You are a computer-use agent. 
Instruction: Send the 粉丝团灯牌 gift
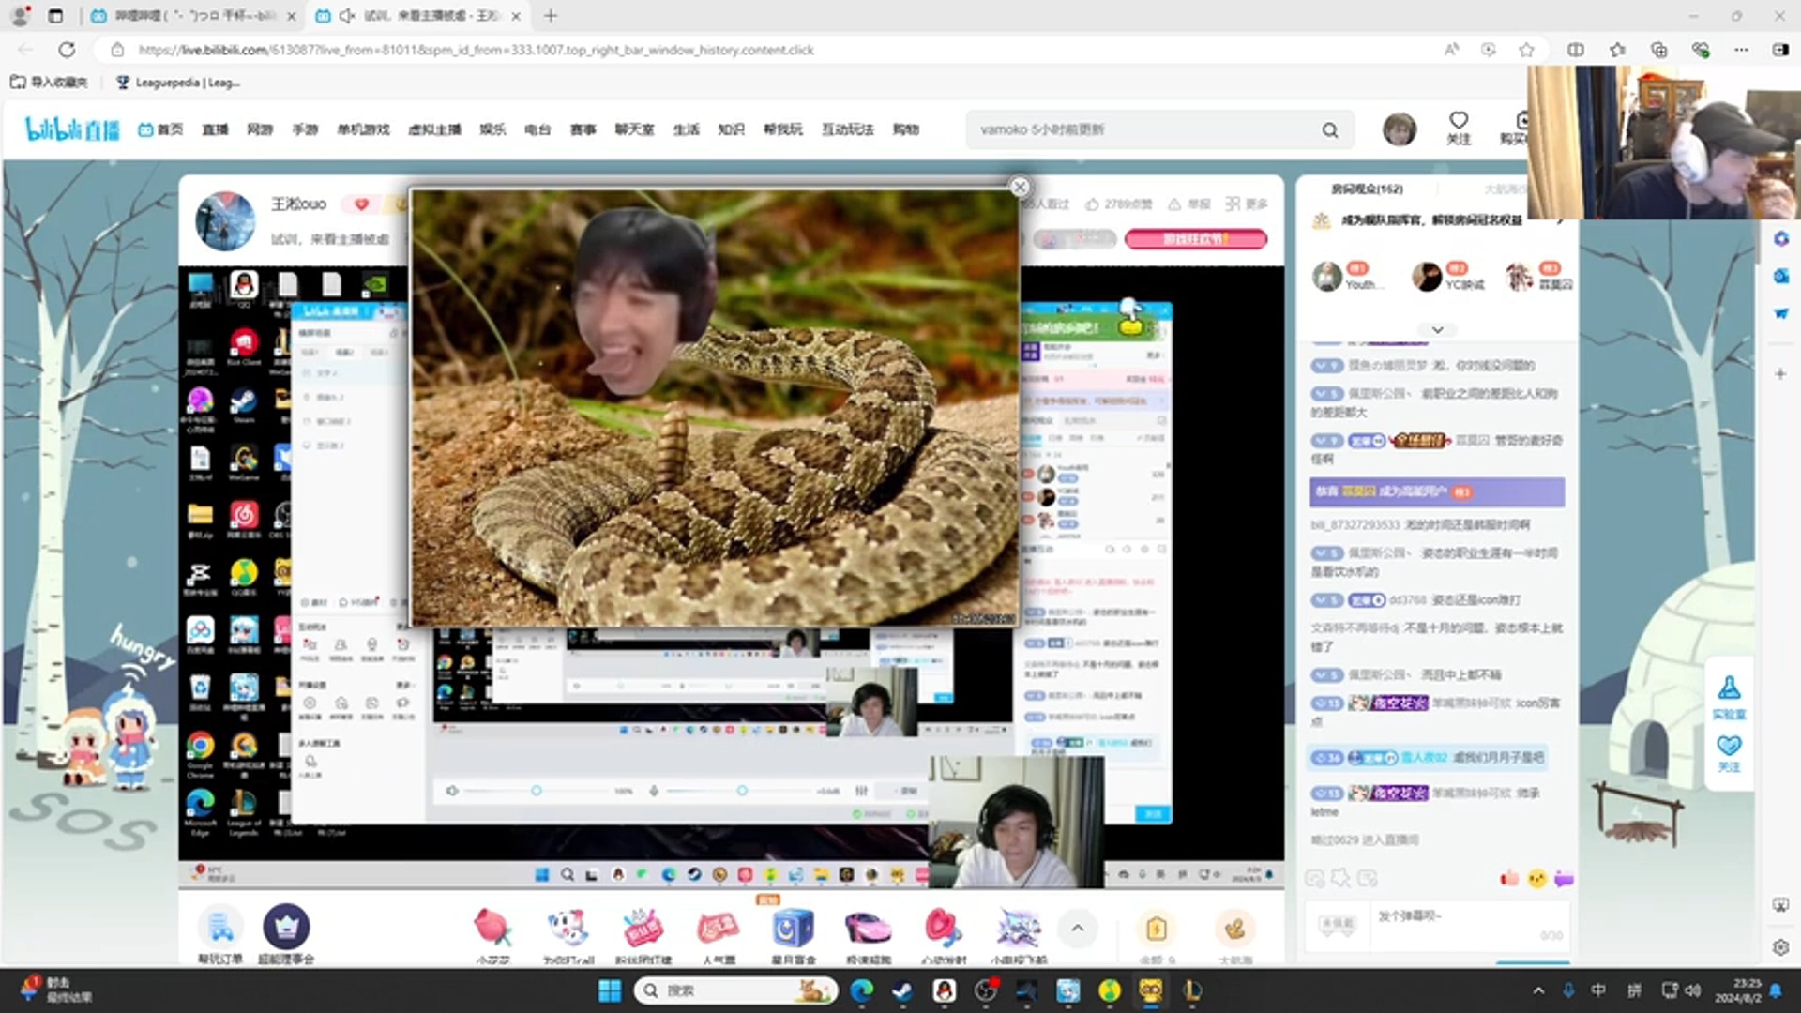click(x=643, y=929)
